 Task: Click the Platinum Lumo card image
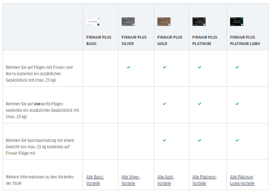click(x=237, y=22)
